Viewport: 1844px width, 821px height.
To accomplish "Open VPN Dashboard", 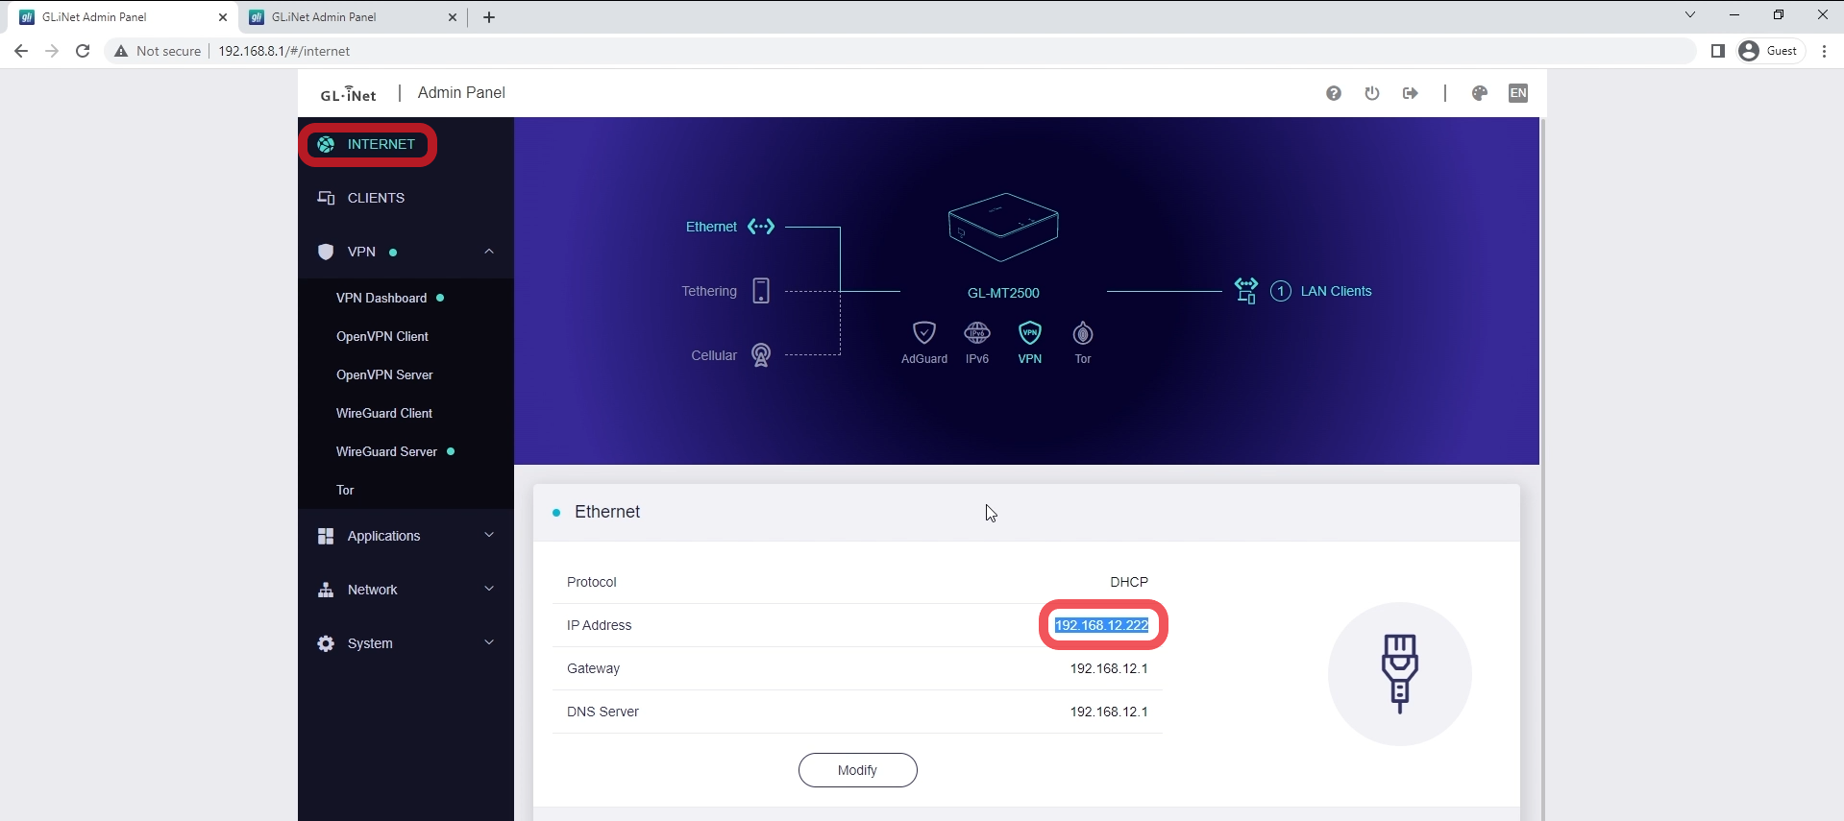I will 406,298.
